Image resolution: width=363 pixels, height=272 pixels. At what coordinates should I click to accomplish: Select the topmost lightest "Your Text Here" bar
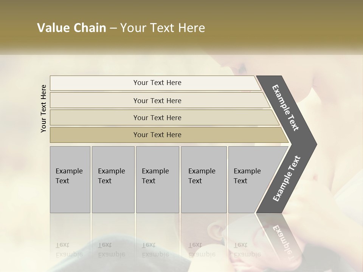coord(157,83)
